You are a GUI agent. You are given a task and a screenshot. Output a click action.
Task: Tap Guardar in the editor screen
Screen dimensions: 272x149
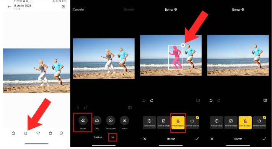click(129, 10)
